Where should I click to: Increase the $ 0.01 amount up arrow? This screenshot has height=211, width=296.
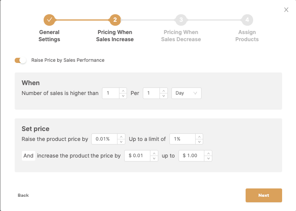coord(154,153)
